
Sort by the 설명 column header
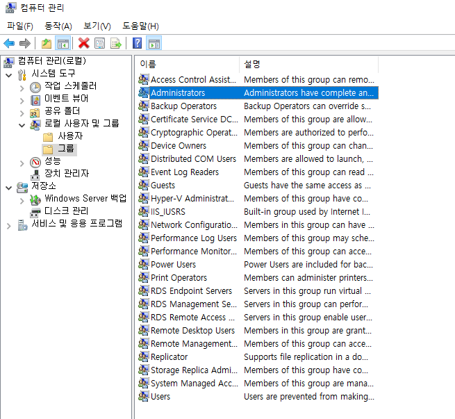[309, 64]
